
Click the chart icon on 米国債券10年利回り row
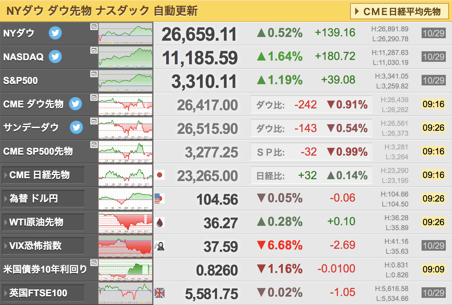pyautogui.click(x=94, y=263)
